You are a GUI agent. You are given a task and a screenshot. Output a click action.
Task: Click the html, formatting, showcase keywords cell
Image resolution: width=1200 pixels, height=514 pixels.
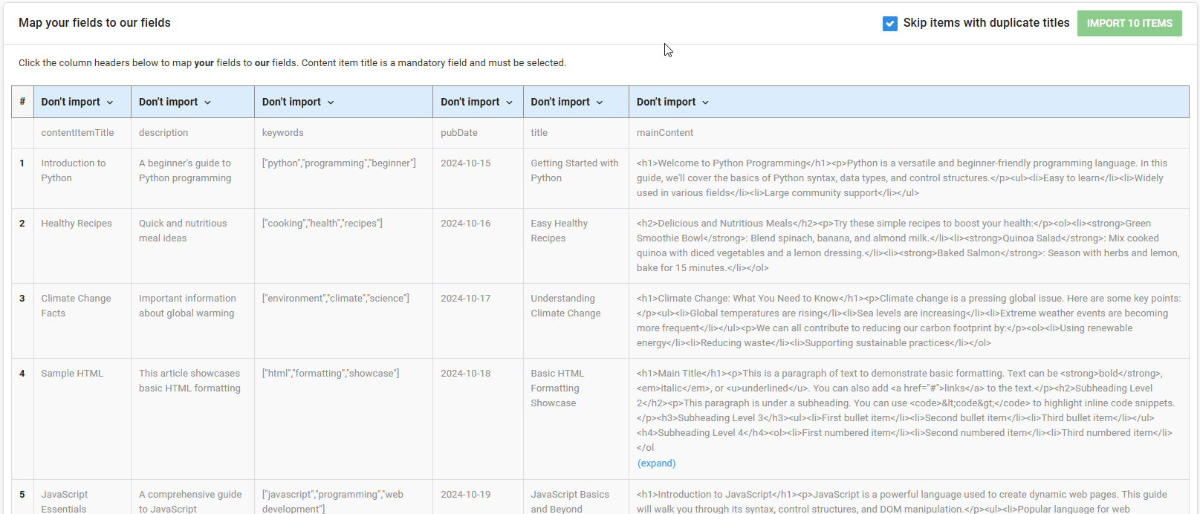pyautogui.click(x=343, y=419)
